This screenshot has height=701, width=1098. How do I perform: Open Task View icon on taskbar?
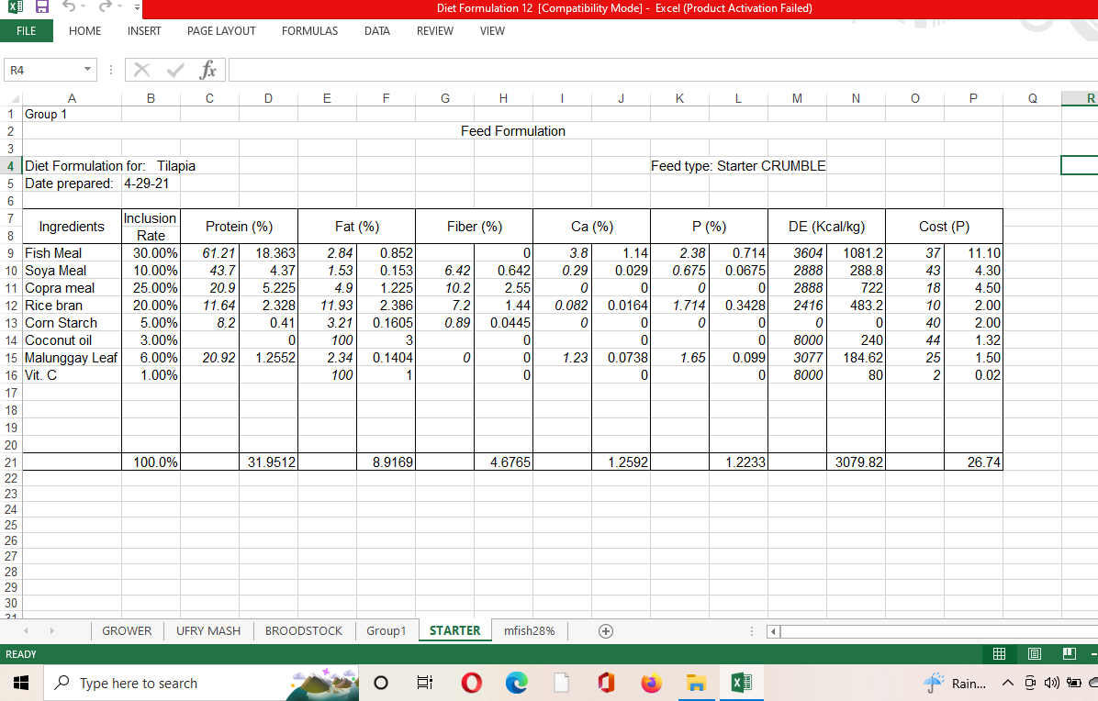pos(424,683)
